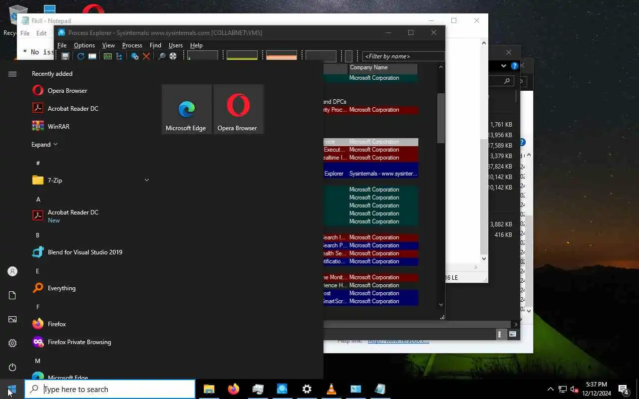Click the help link URL in background window
Image resolution: width=639 pixels, height=399 pixels.
[398, 341]
